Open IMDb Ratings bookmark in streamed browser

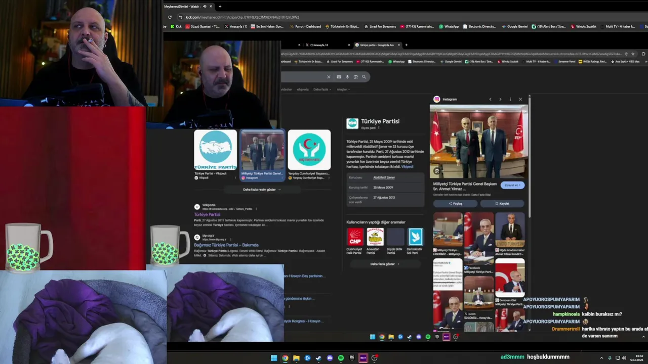click(x=594, y=62)
